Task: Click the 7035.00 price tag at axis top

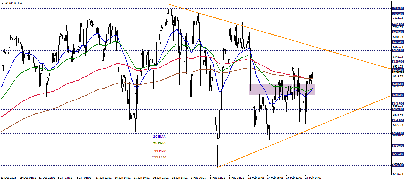Action: coord(398,8)
